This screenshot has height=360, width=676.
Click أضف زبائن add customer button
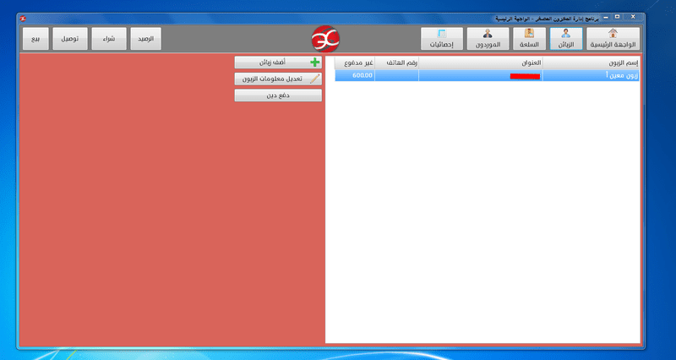pyautogui.click(x=278, y=63)
